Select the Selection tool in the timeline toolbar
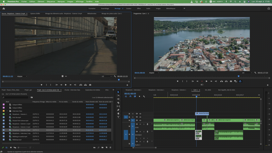 click(x=118, y=92)
